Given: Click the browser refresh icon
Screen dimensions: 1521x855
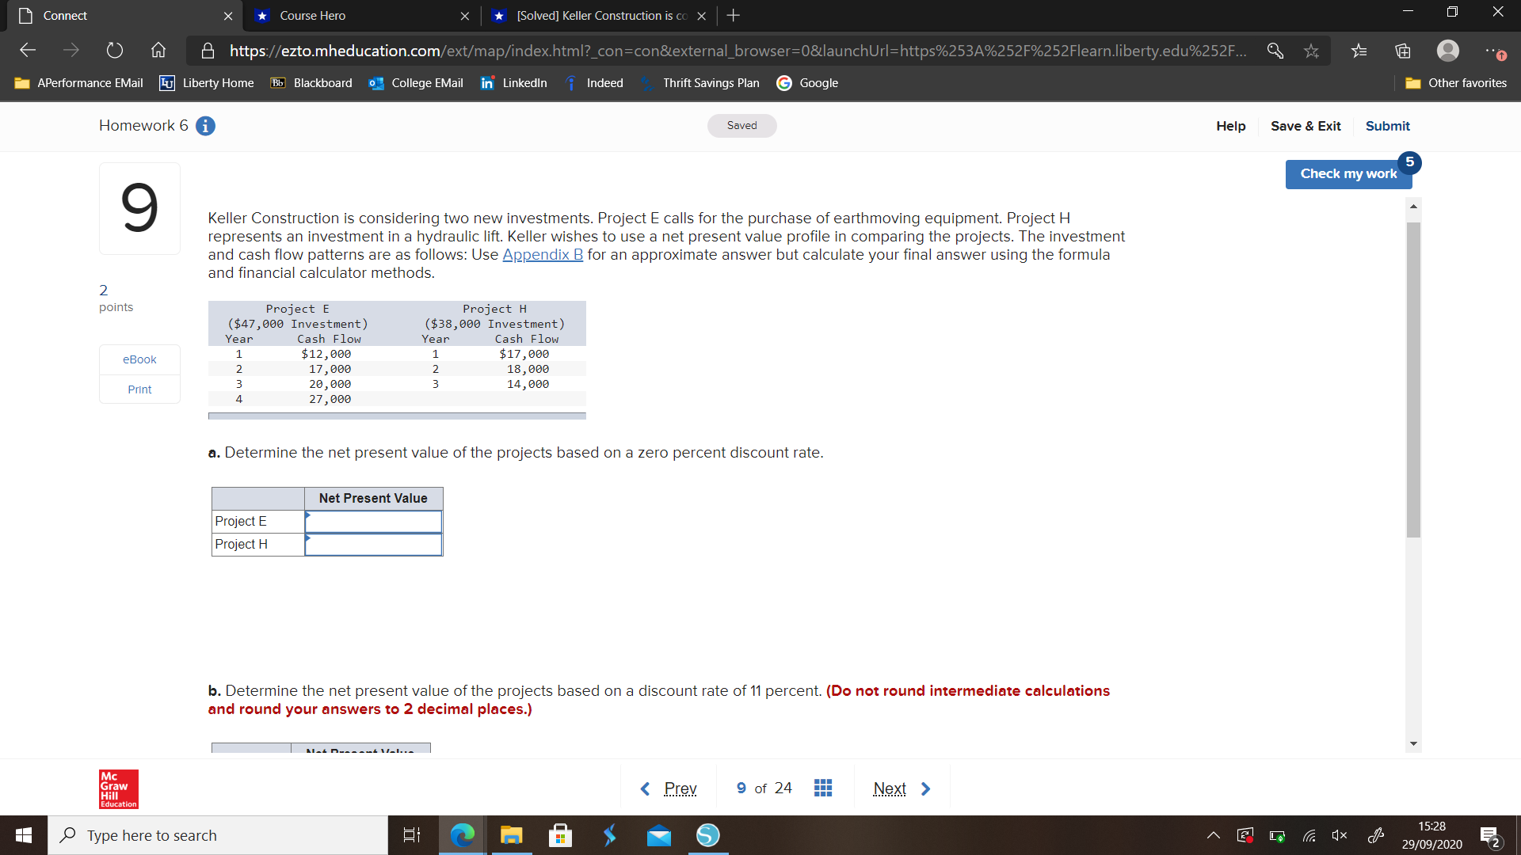Looking at the screenshot, I should pos(115,51).
